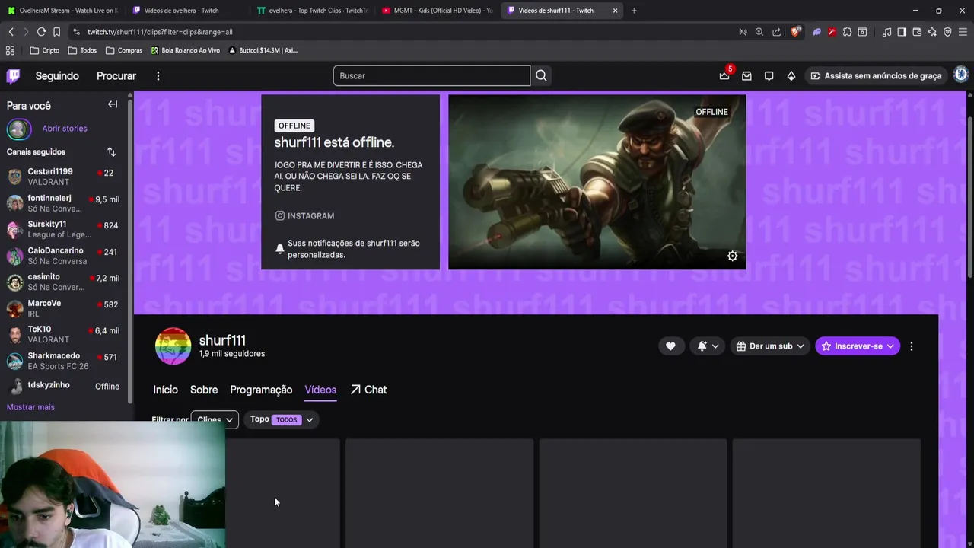
Task: Click the INSTAGRAM link in offline panel
Action: point(304,216)
